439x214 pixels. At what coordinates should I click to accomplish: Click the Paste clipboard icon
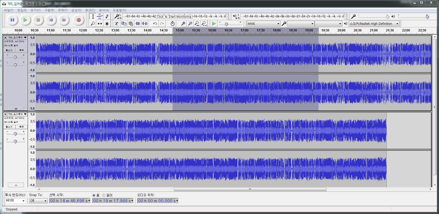tap(131, 23)
